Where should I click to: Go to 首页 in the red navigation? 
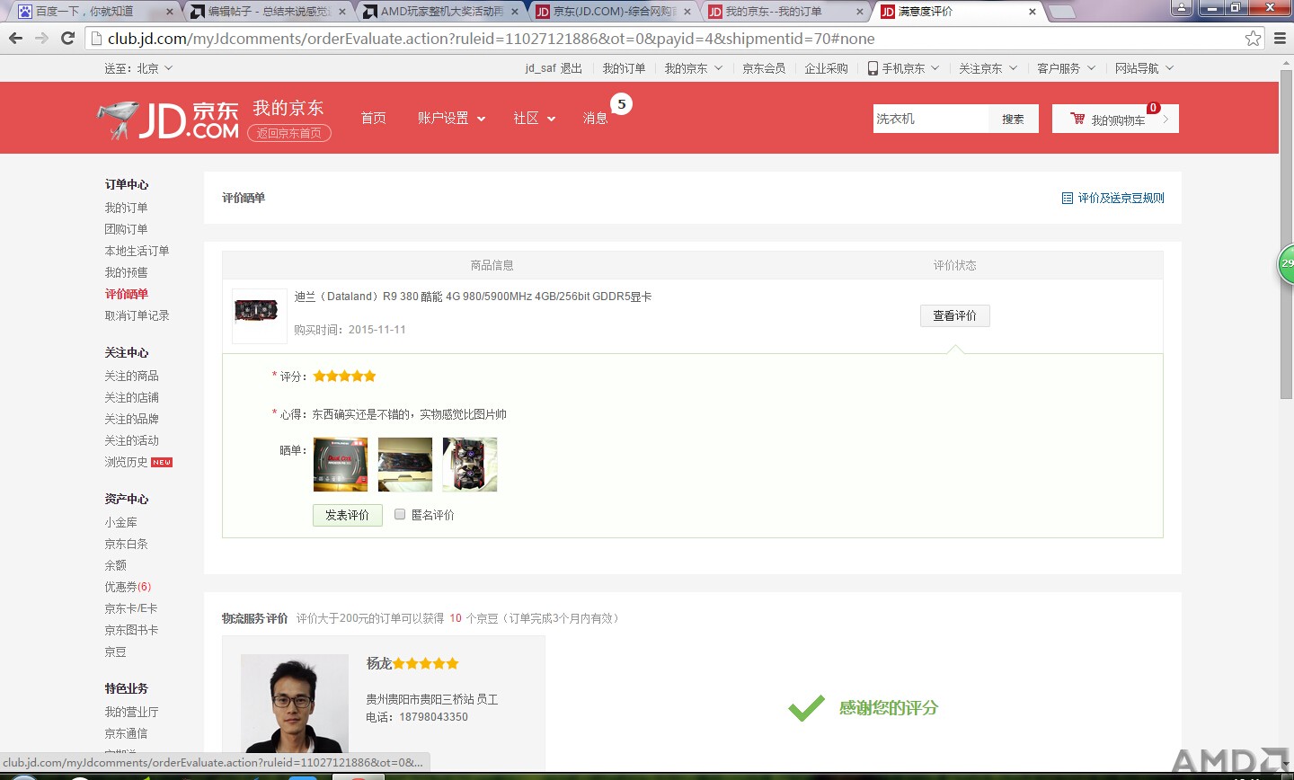pos(373,118)
